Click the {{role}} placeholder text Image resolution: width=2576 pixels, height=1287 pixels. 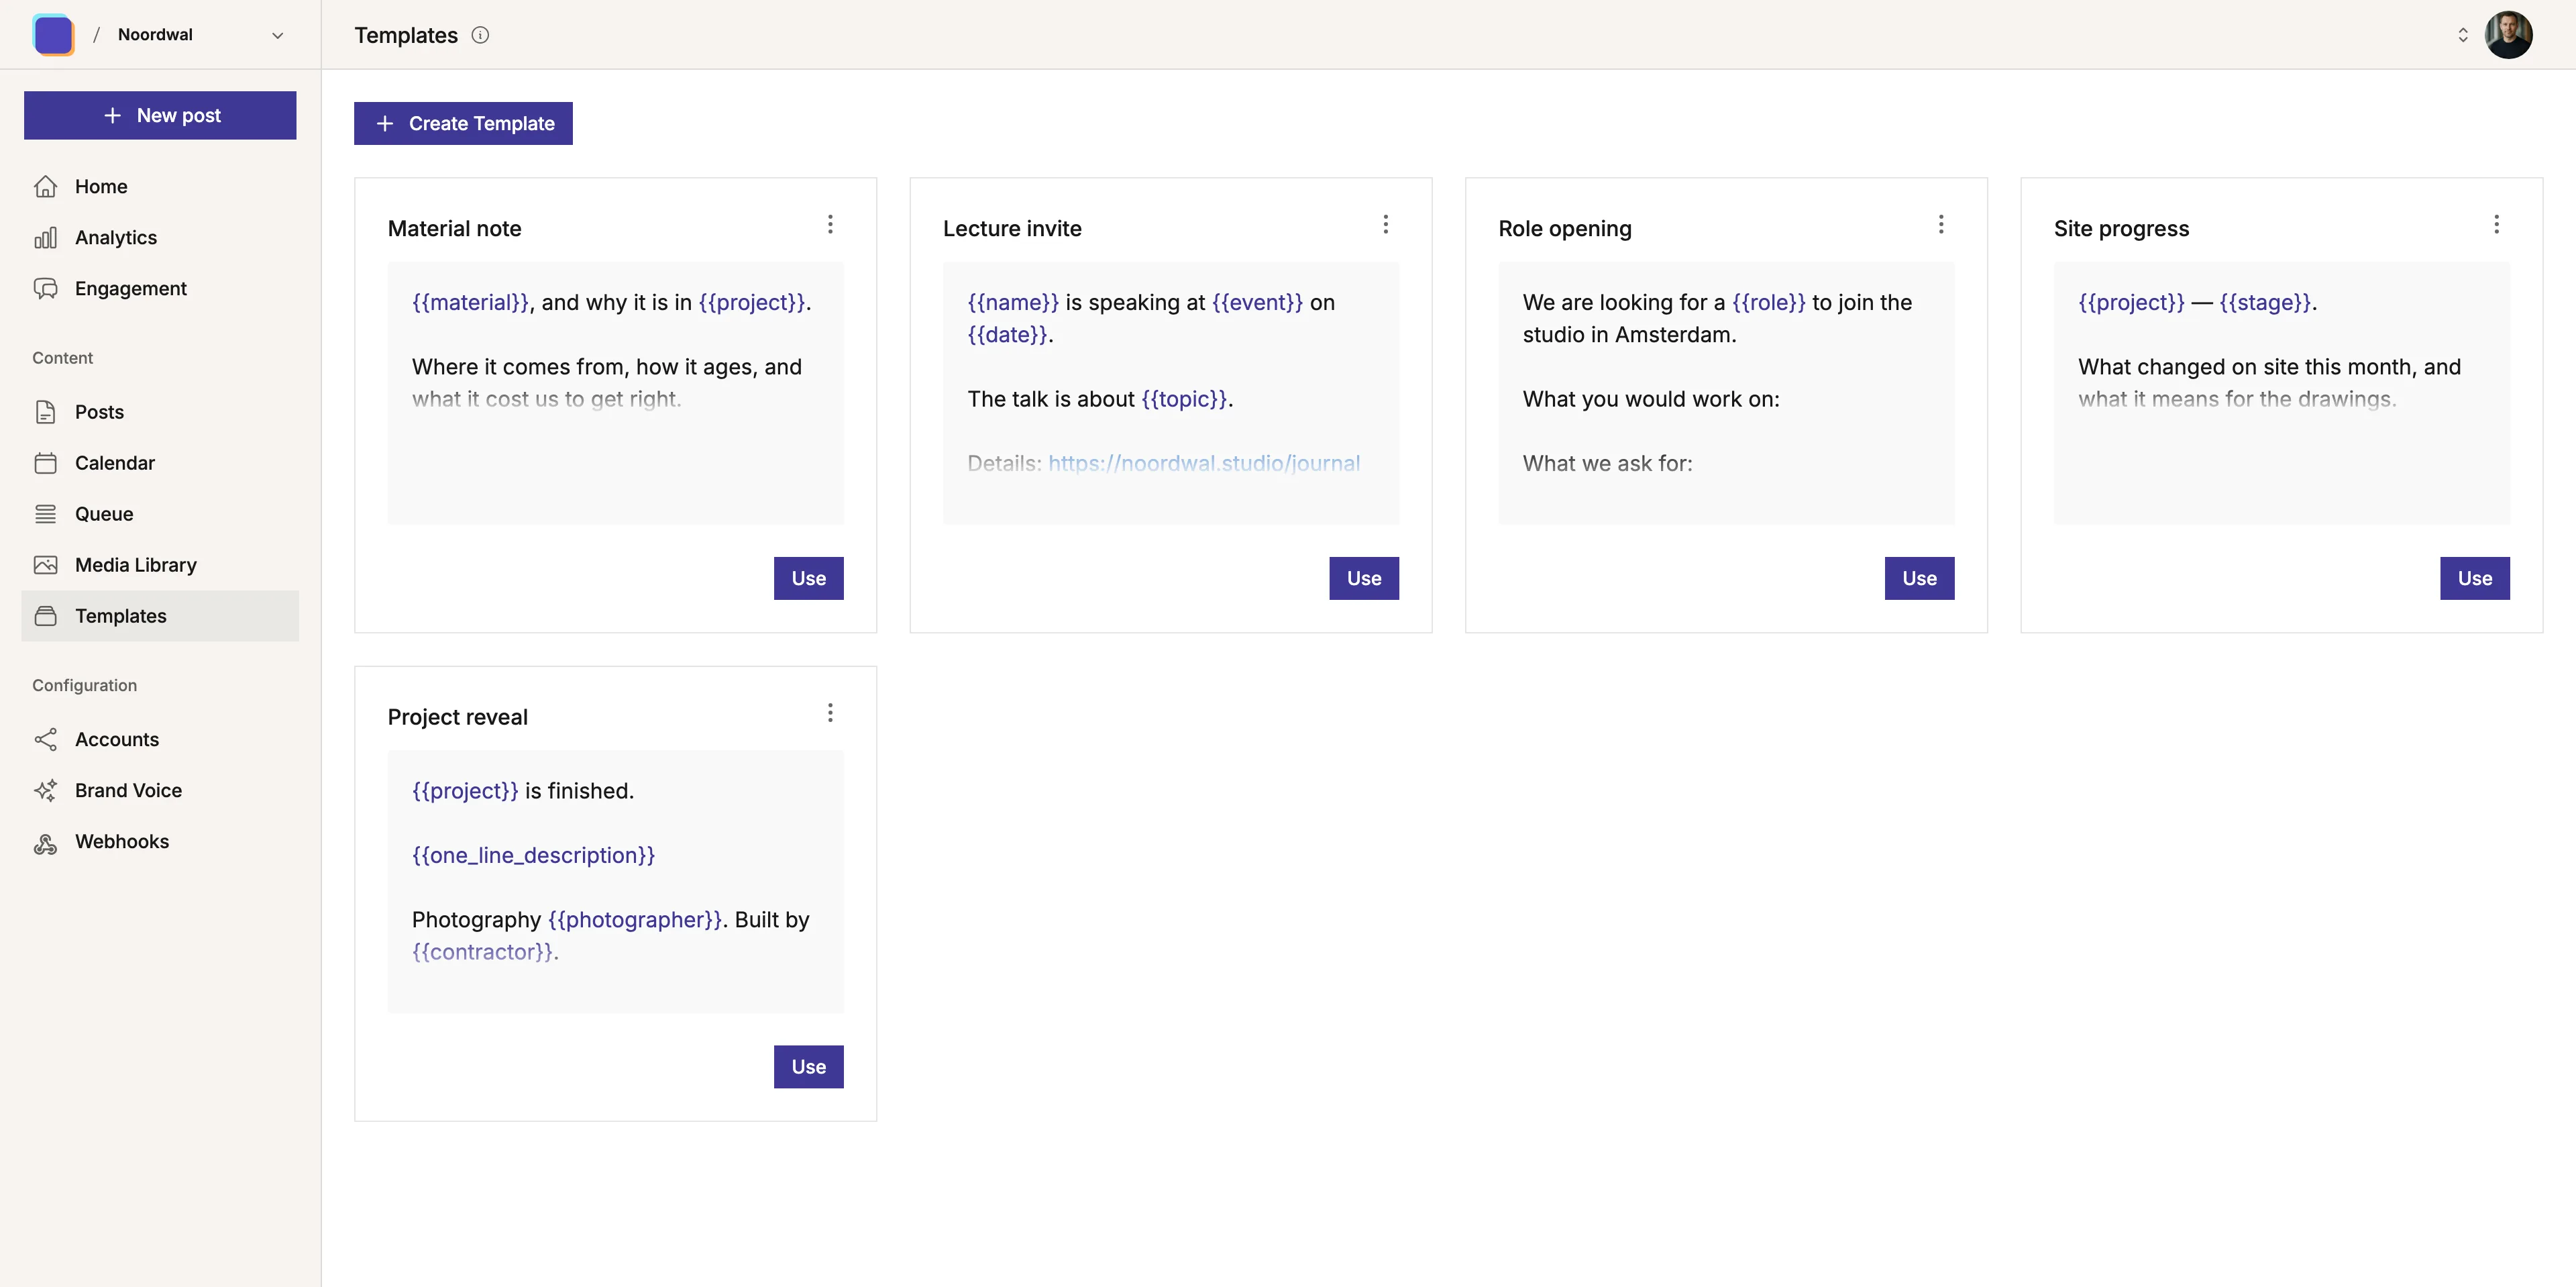tap(1769, 302)
